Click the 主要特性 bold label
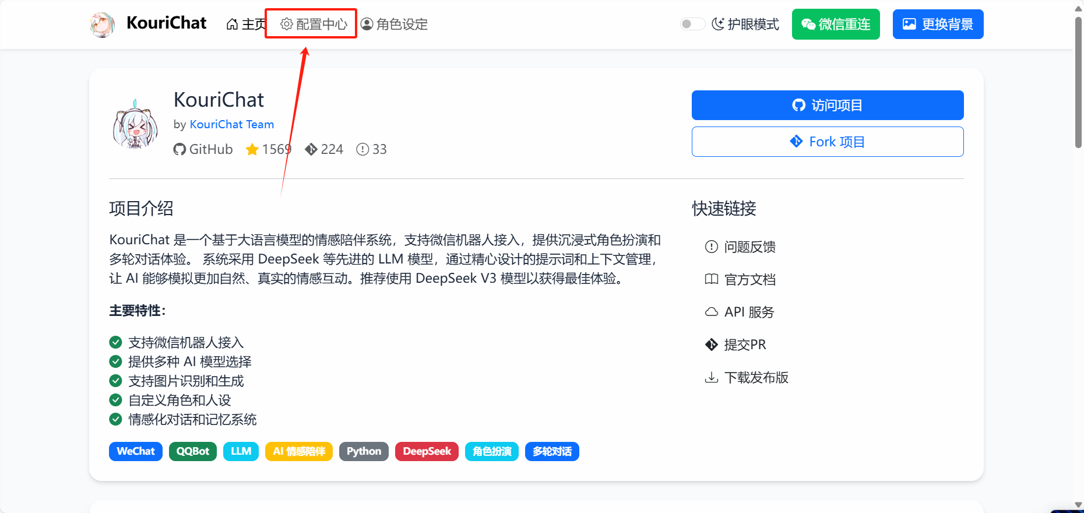The height and width of the screenshot is (513, 1084). click(138, 311)
